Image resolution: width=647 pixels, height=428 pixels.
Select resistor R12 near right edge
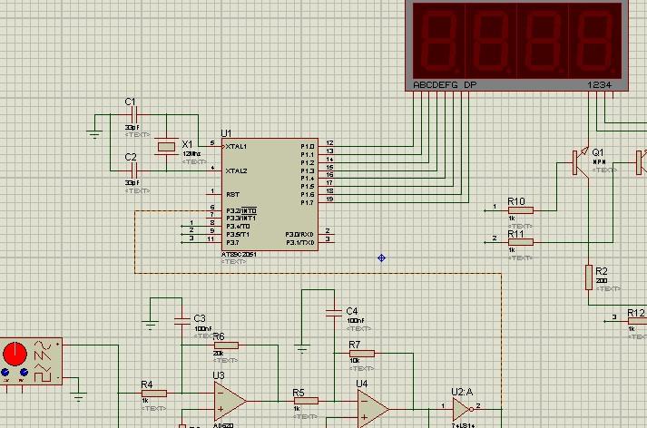(x=637, y=322)
